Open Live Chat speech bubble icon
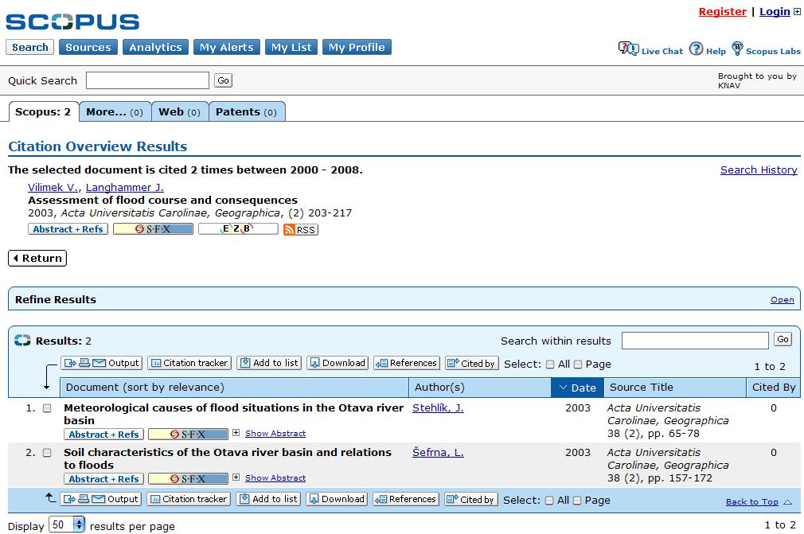Screen dimensions: 804x534 (628, 49)
